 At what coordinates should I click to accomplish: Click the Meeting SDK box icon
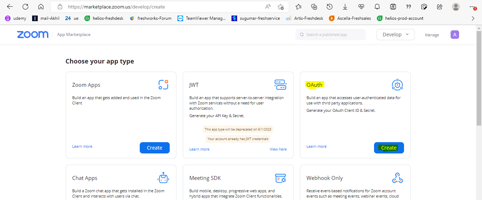pos(280,178)
